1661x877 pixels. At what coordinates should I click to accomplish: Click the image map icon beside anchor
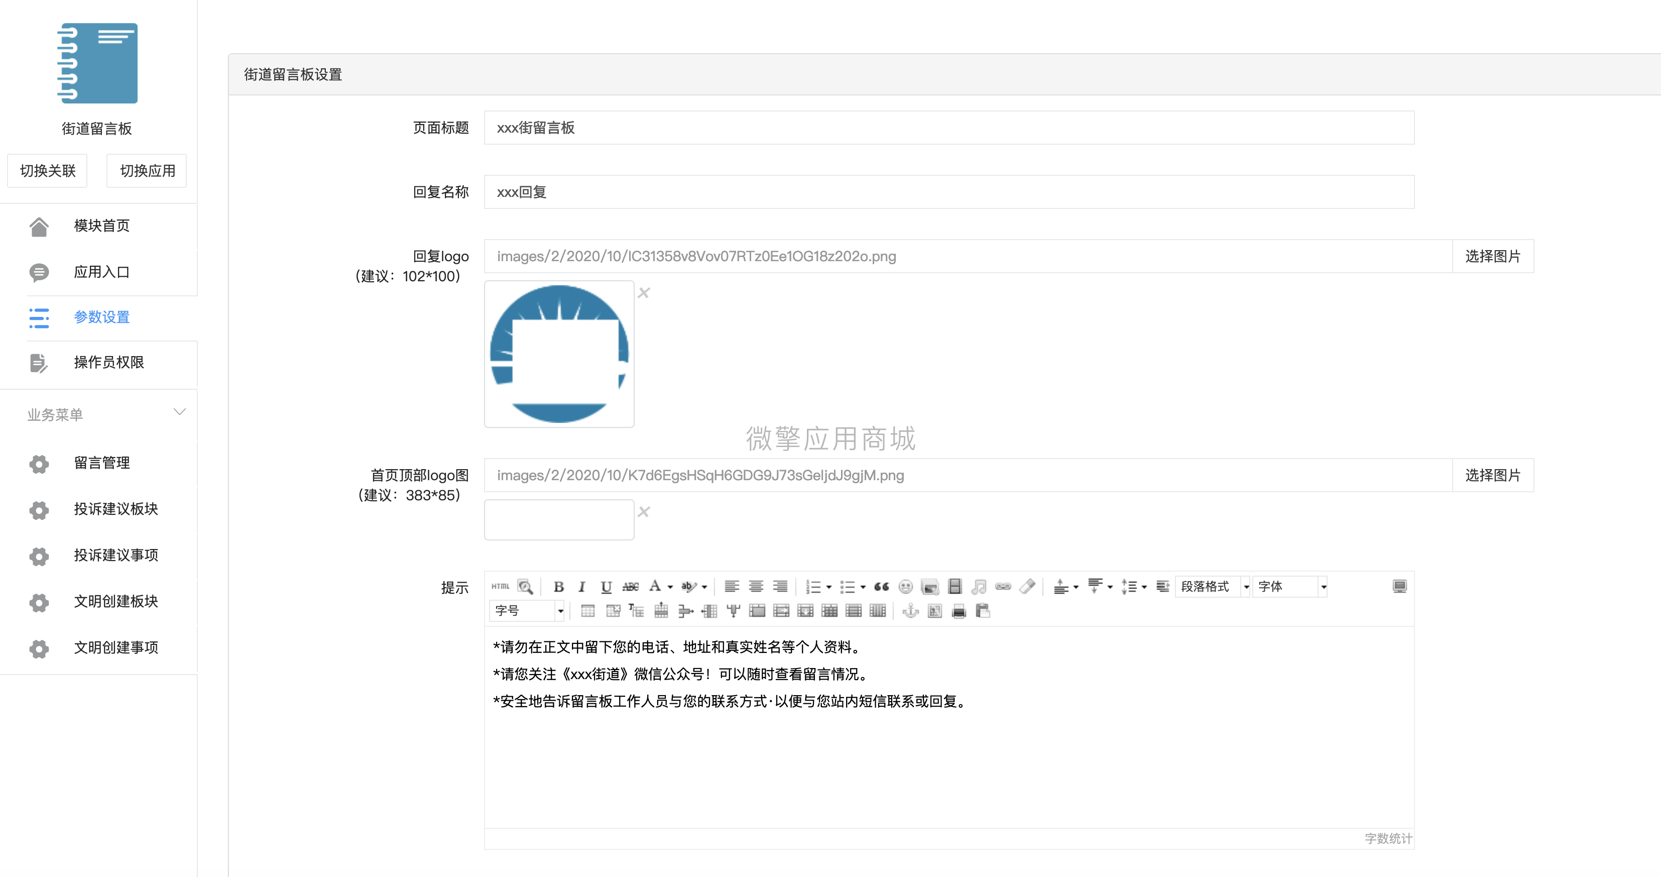(935, 611)
